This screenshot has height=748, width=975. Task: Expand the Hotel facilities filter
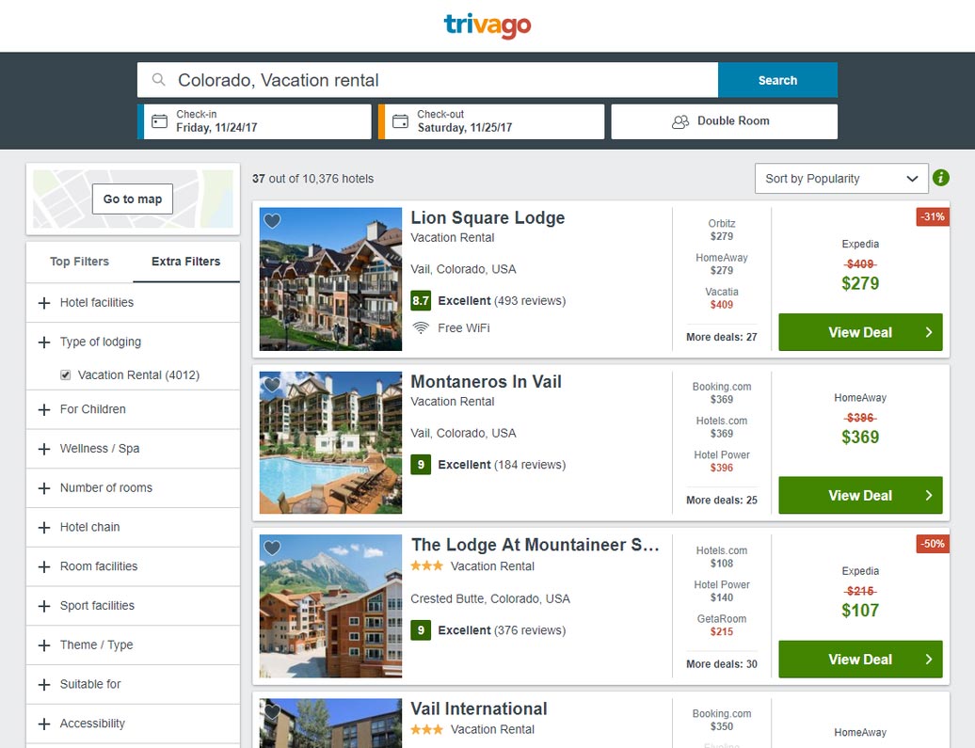point(133,303)
